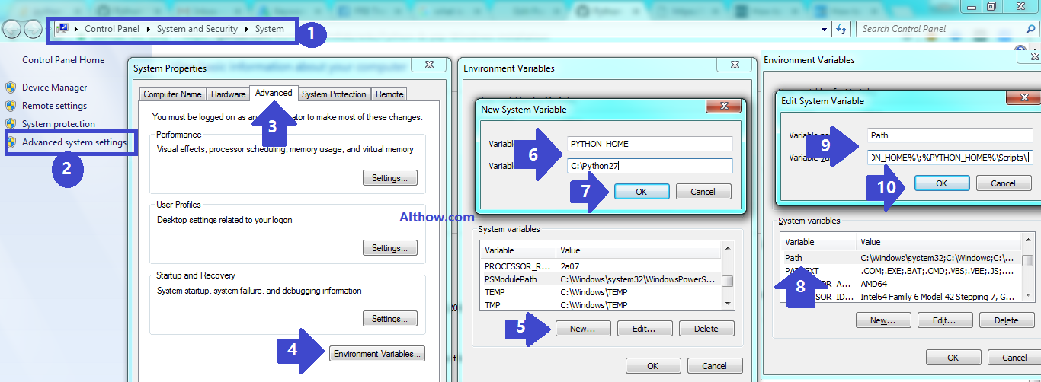
Task: Click the scrollbar thumb beside the Path row
Action: [1028, 260]
